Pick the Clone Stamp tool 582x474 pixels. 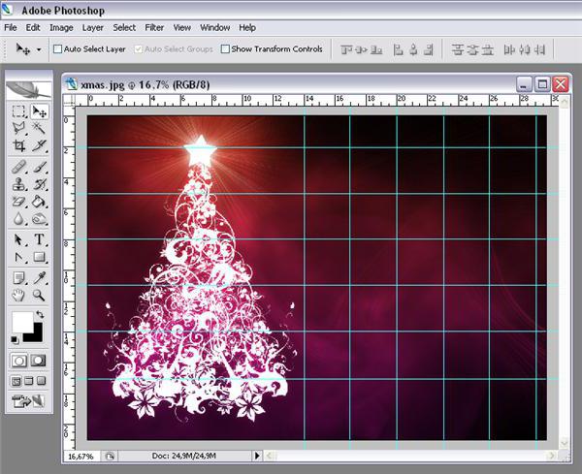(x=18, y=184)
